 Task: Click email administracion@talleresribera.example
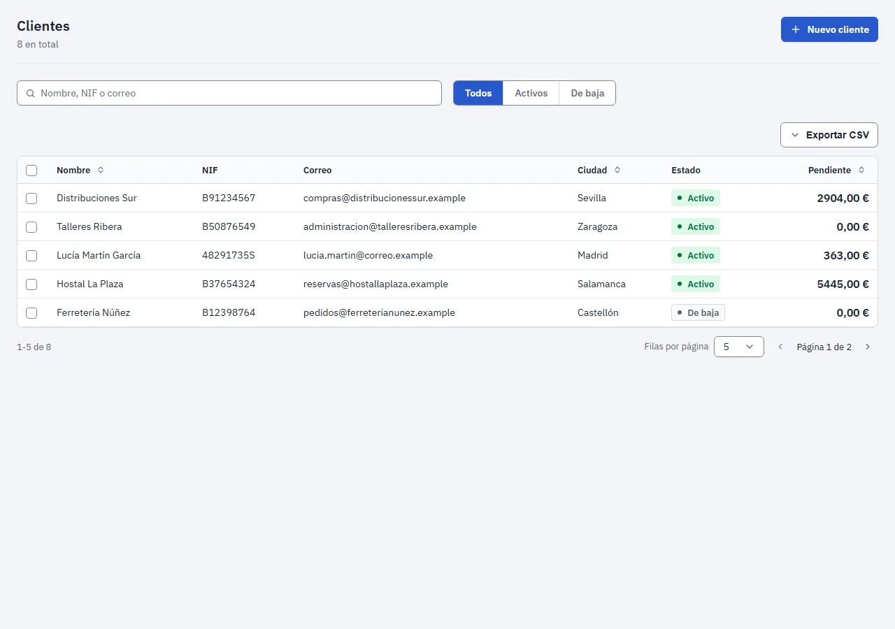390,226
